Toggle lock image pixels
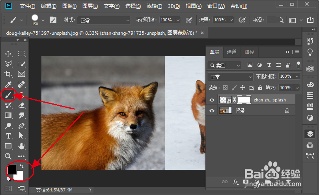319x195 pixels. [x=234, y=88]
